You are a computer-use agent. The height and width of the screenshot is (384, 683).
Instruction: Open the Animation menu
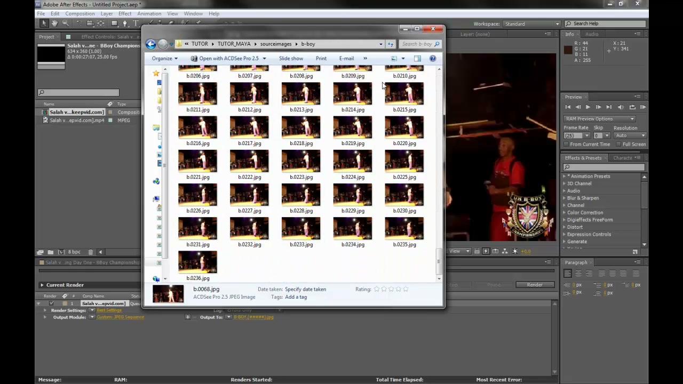(149, 13)
